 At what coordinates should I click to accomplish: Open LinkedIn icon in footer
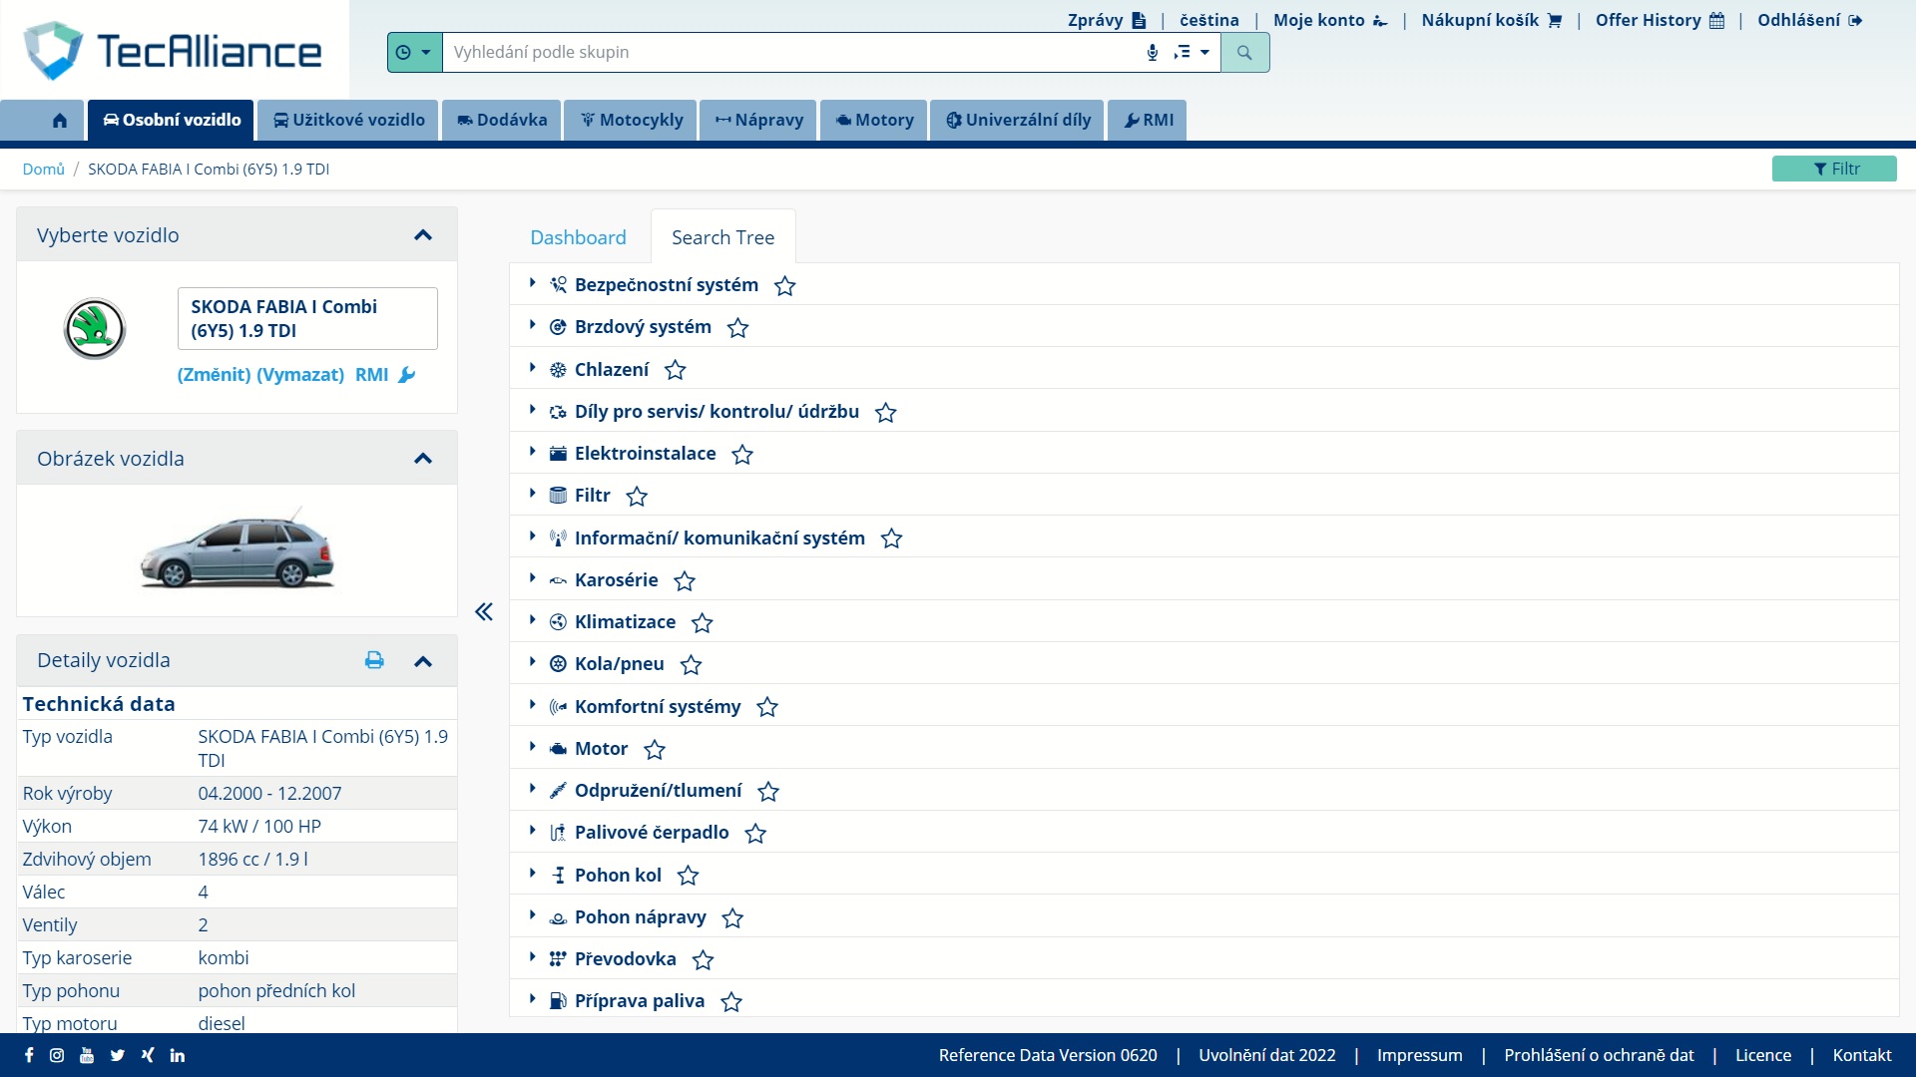click(x=178, y=1055)
